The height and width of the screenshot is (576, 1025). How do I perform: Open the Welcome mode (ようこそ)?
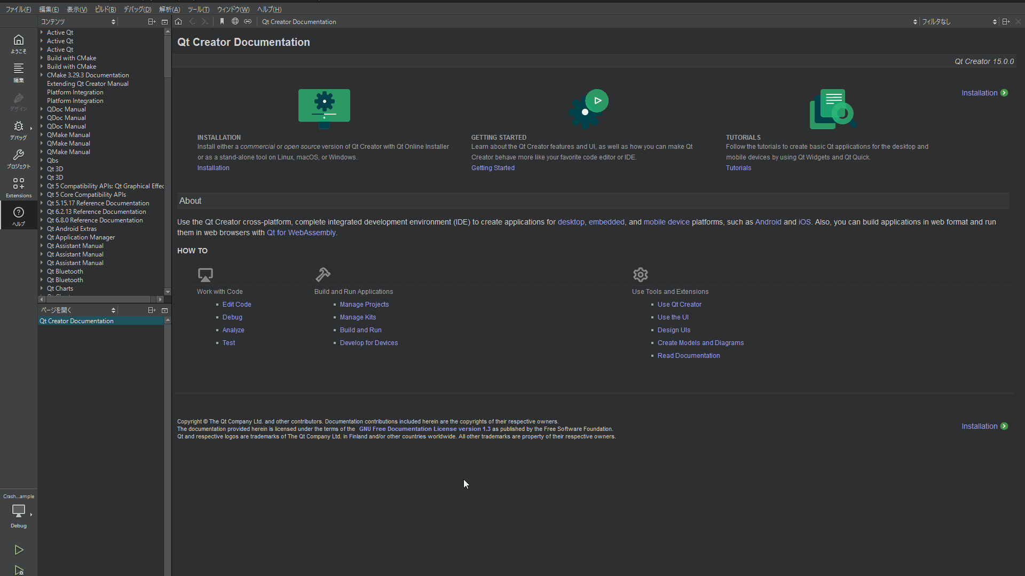coord(19,44)
